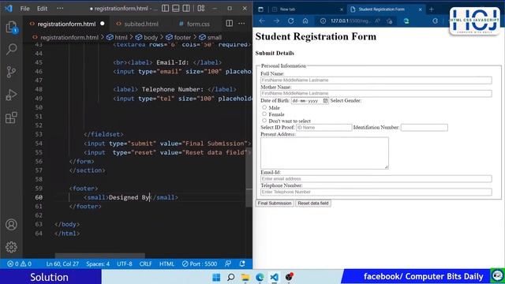This screenshot has width=505, height=284.
Task: Toggle secondary side bar layout icon
Action: [186, 9]
